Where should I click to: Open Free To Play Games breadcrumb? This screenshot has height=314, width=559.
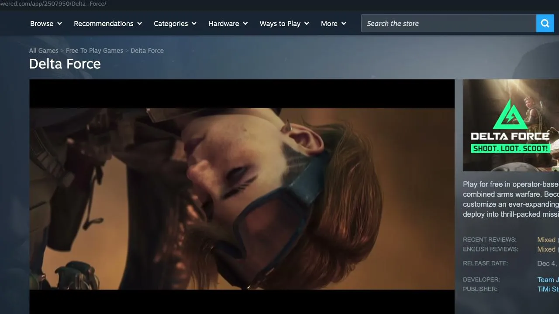tap(94, 51)
